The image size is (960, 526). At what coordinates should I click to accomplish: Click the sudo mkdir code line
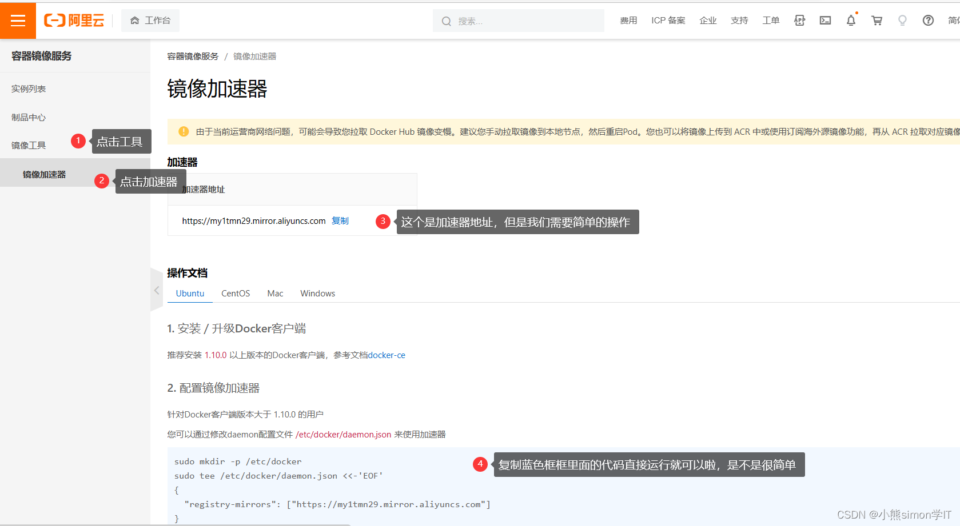click(238, 461)
